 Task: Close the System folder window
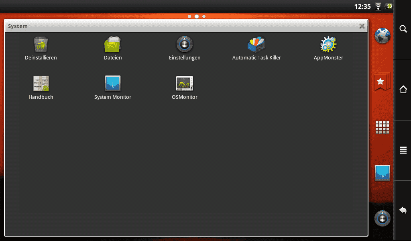pyautogui.click(x=362, y=26)
